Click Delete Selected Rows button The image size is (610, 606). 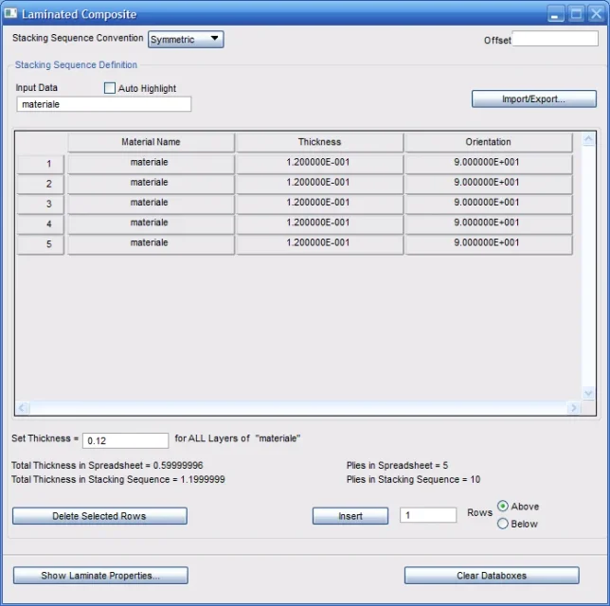point(99,516)
